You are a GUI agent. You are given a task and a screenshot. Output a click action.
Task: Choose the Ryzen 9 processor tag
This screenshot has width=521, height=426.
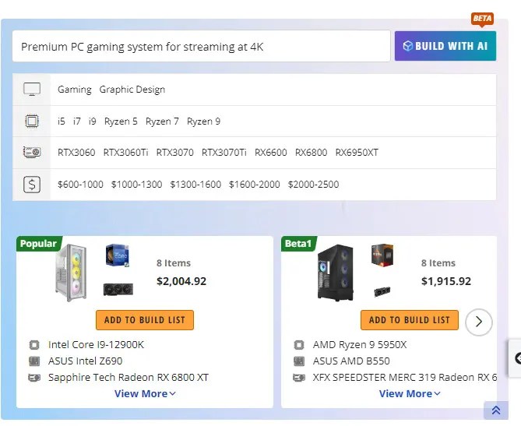(203, 121)
